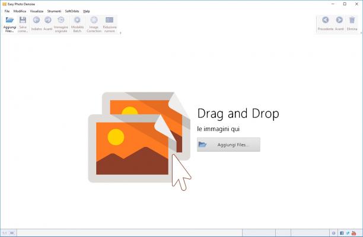Maximize the Easy Photo Denoise window
363x237 pixels.
coord(345,4)
